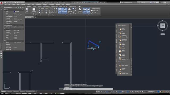Image resolution: width=170 pixels, height=95 pixels.
Task: Click the TOP face of ViewCube
Action: pos(163,26)
